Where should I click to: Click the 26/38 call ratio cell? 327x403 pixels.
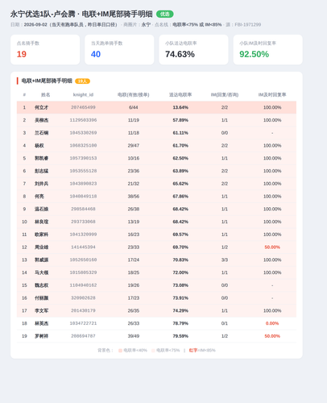[134, 209]
